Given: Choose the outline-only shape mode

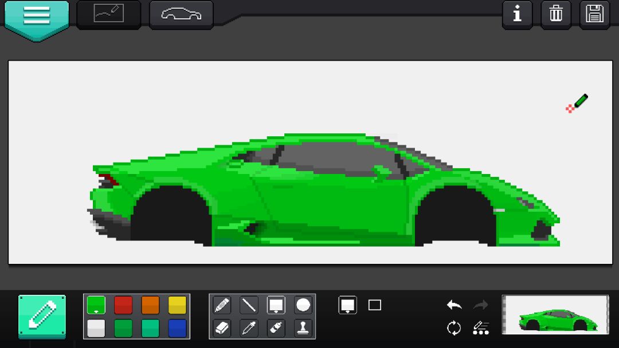Looking at the screenshot, I should tap(375, 305).
